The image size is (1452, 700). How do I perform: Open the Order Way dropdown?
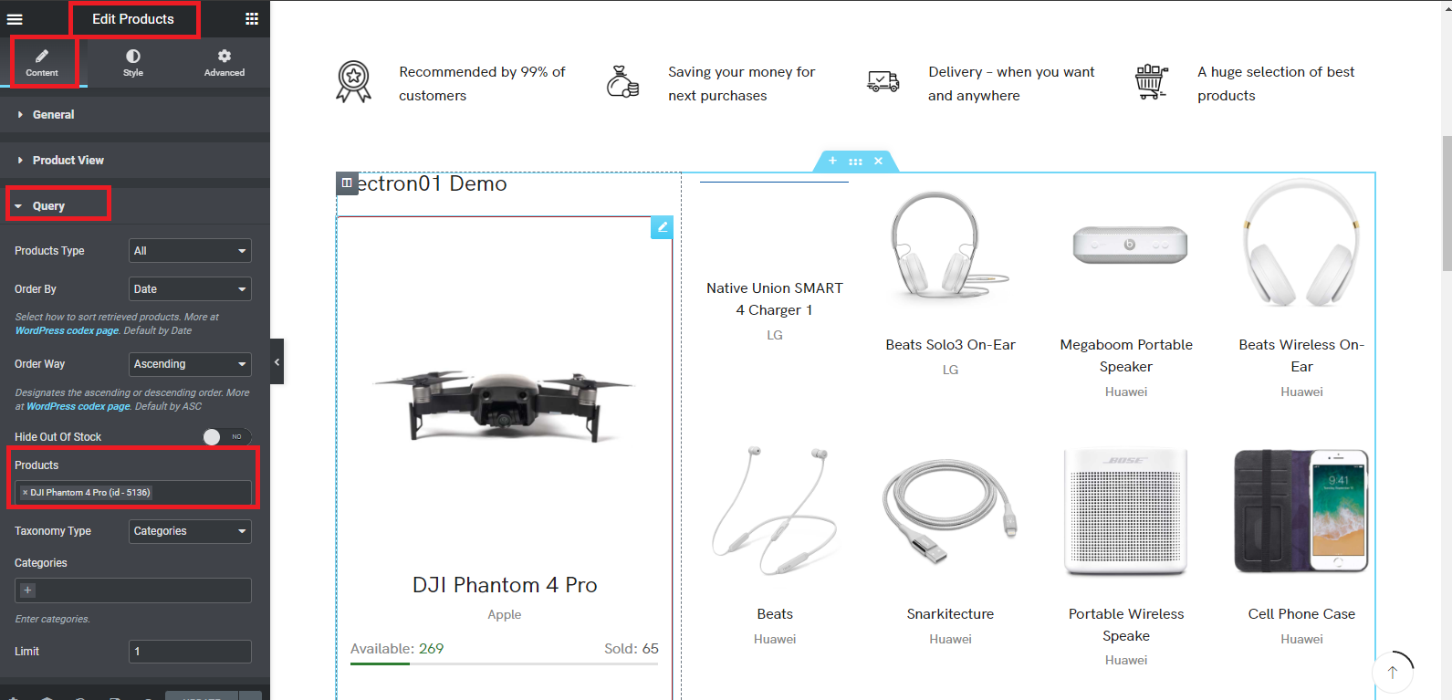point(190,364)
